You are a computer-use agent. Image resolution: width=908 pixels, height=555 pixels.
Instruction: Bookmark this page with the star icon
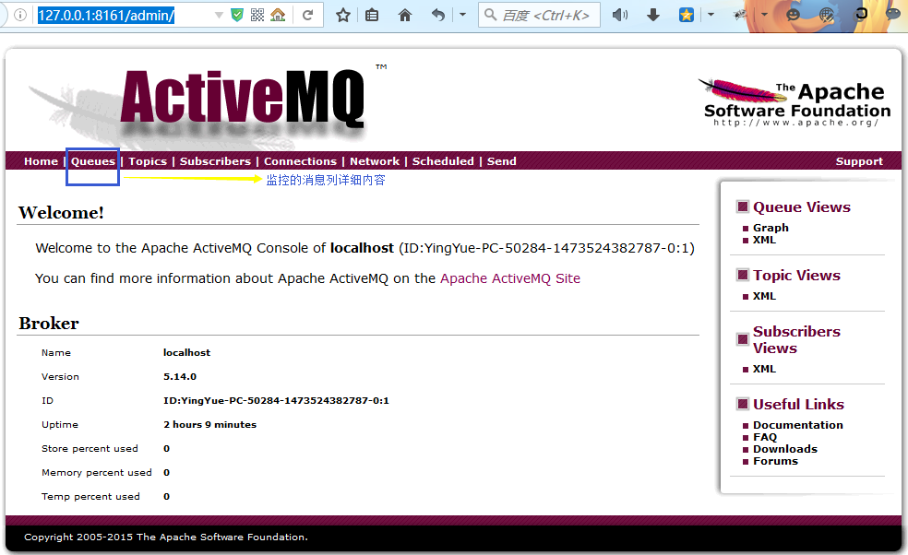pyautogui.click(x=343, y=15)
